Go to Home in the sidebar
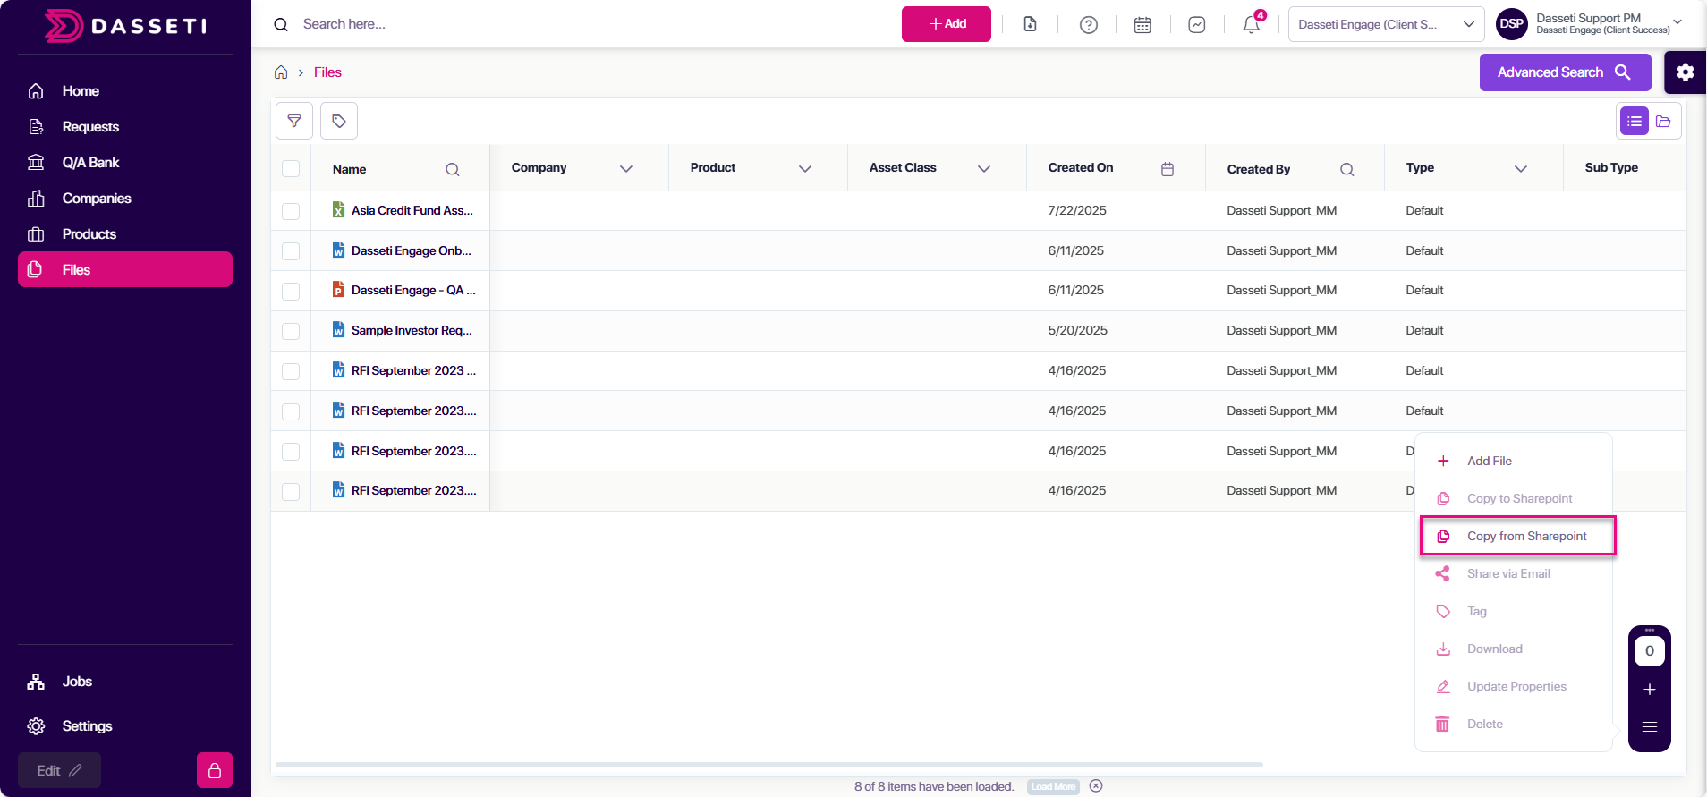 tap(125, 90)
